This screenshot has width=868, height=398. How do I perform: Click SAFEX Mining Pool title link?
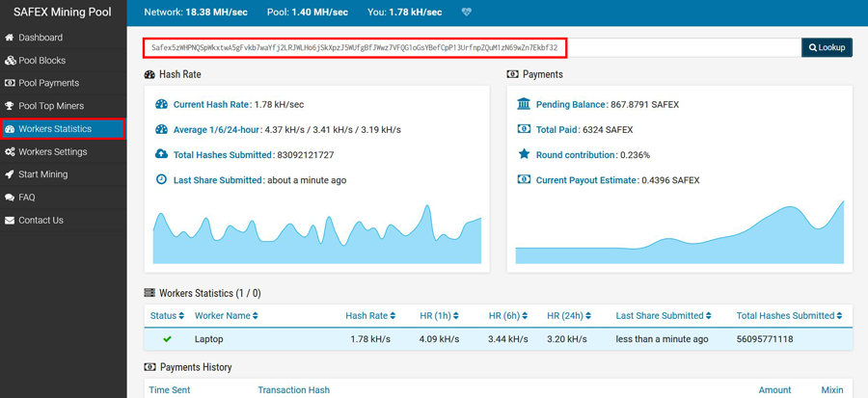coord(63,13)
